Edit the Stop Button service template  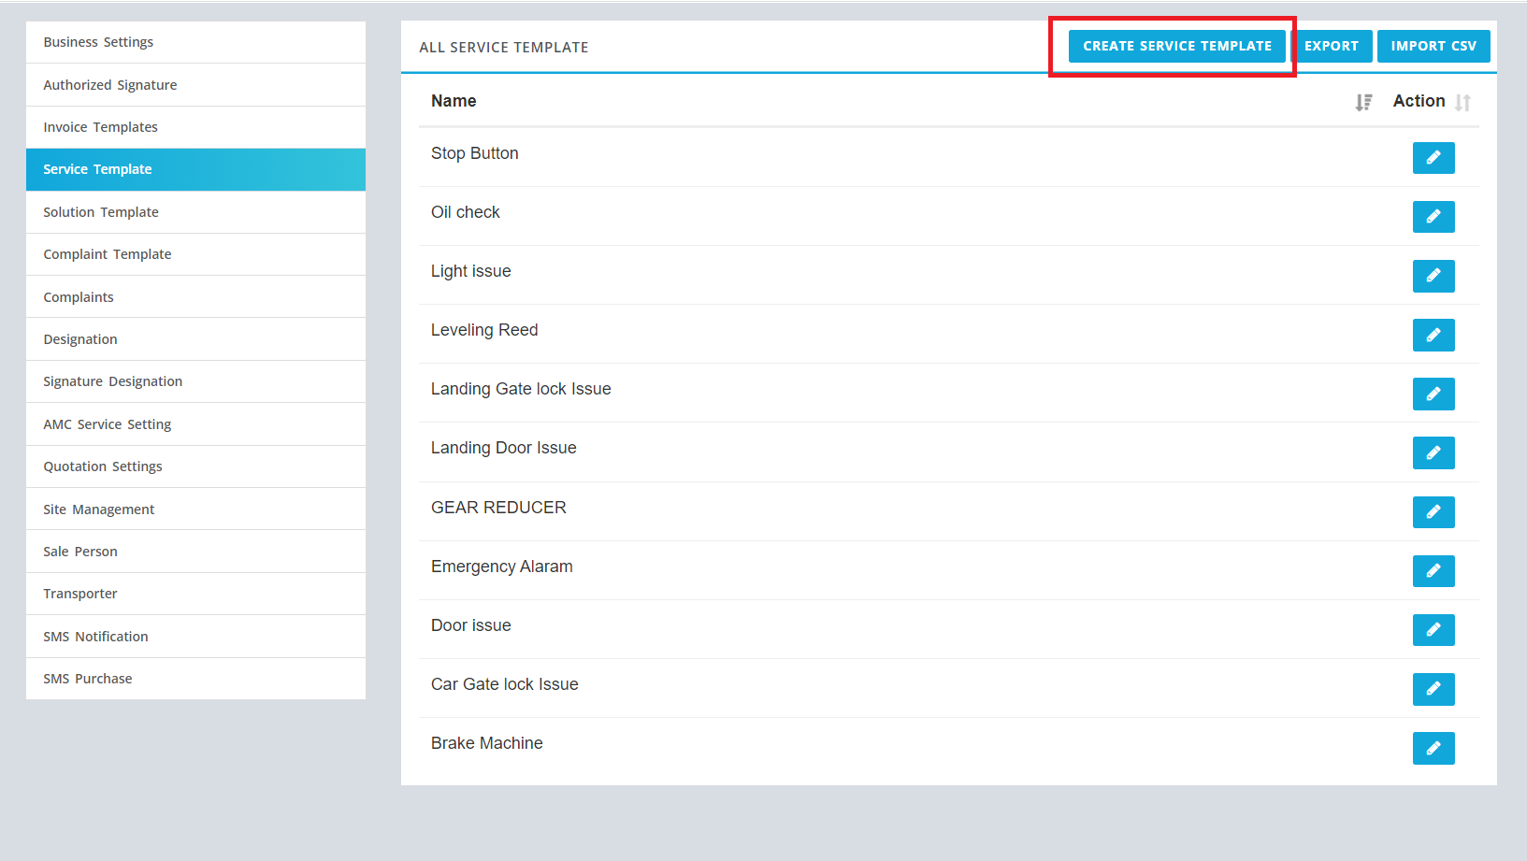[1433, 158]
